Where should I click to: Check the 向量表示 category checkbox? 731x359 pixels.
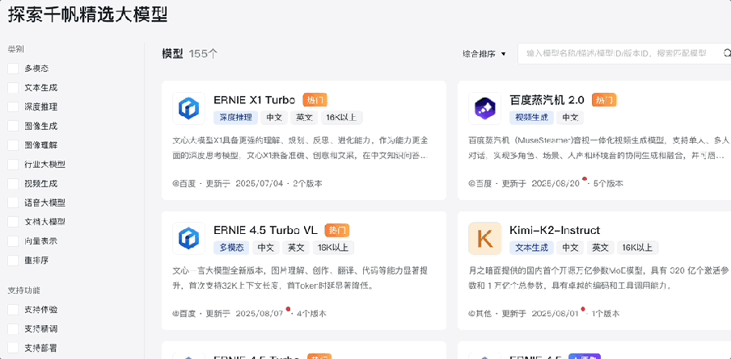13,241
